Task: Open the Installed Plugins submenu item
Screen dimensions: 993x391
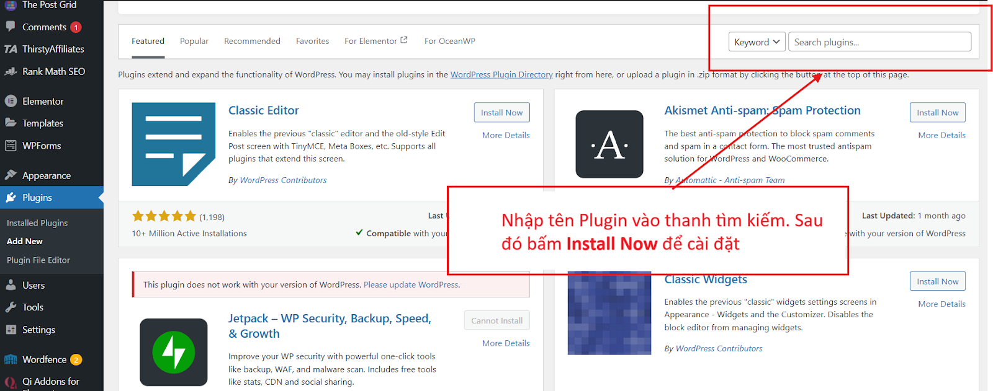Action: pos(37,223)
